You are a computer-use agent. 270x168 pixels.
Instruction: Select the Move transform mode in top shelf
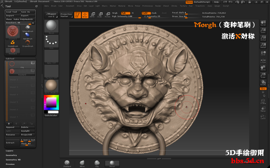click(x=92, y=15)
